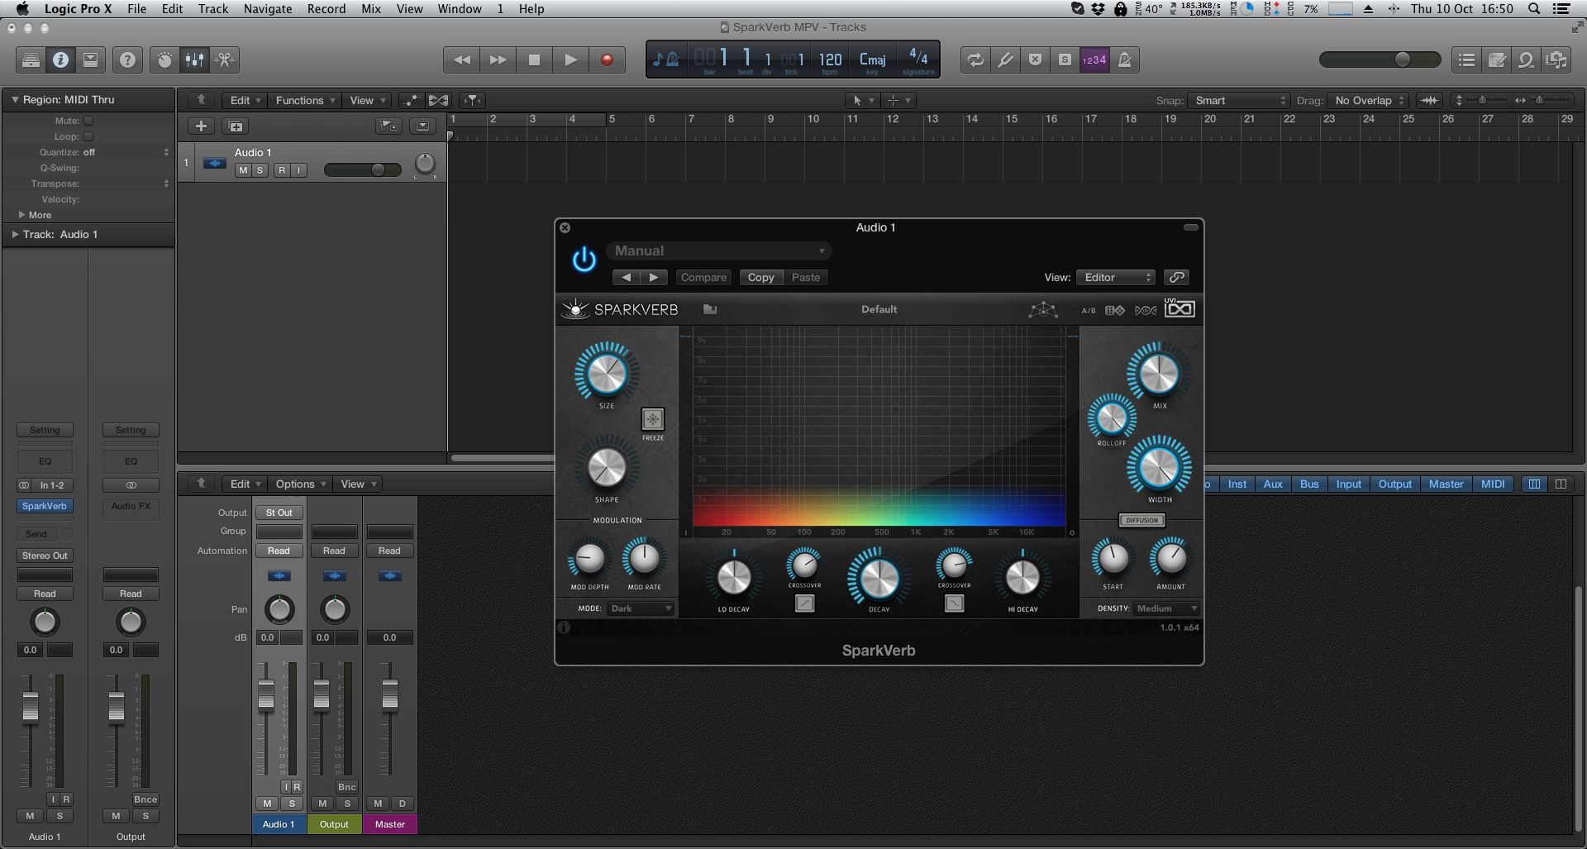Image resolution: width=1587 pixels, height=849 pixels.
Task: Open the Manual preset dropdown
Action: pos(719,251)
